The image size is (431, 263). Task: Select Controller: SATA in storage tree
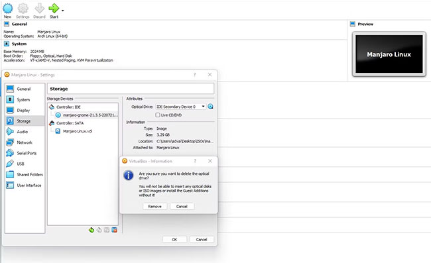click(70, 123)
